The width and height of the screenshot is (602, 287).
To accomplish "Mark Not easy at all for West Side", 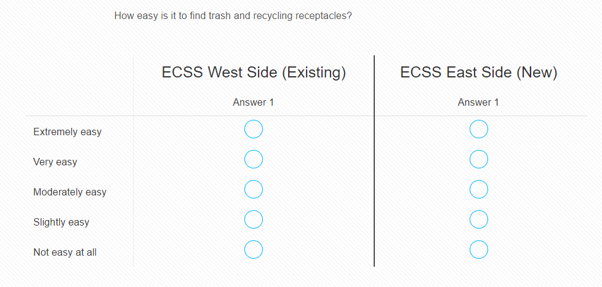I will coord(254,250).
